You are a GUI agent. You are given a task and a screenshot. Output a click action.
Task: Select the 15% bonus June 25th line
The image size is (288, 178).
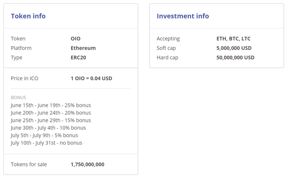pos(51,120)
